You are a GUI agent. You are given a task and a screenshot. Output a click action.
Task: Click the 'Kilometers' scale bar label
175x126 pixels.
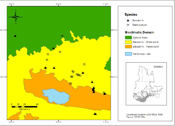tap(25, 109)
